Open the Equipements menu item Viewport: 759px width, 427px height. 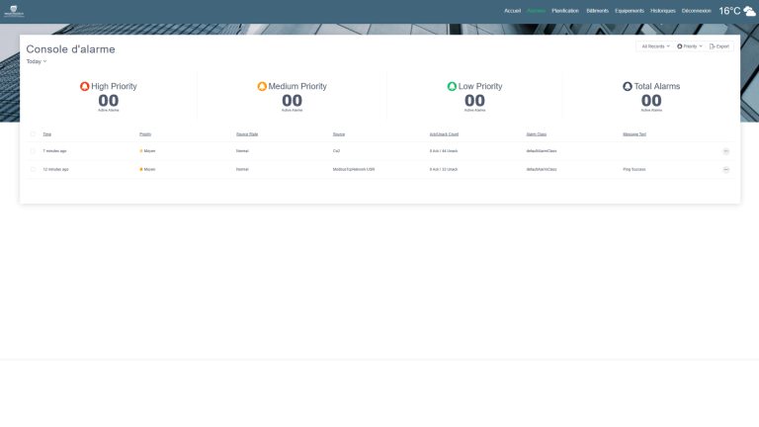[630, 11]
